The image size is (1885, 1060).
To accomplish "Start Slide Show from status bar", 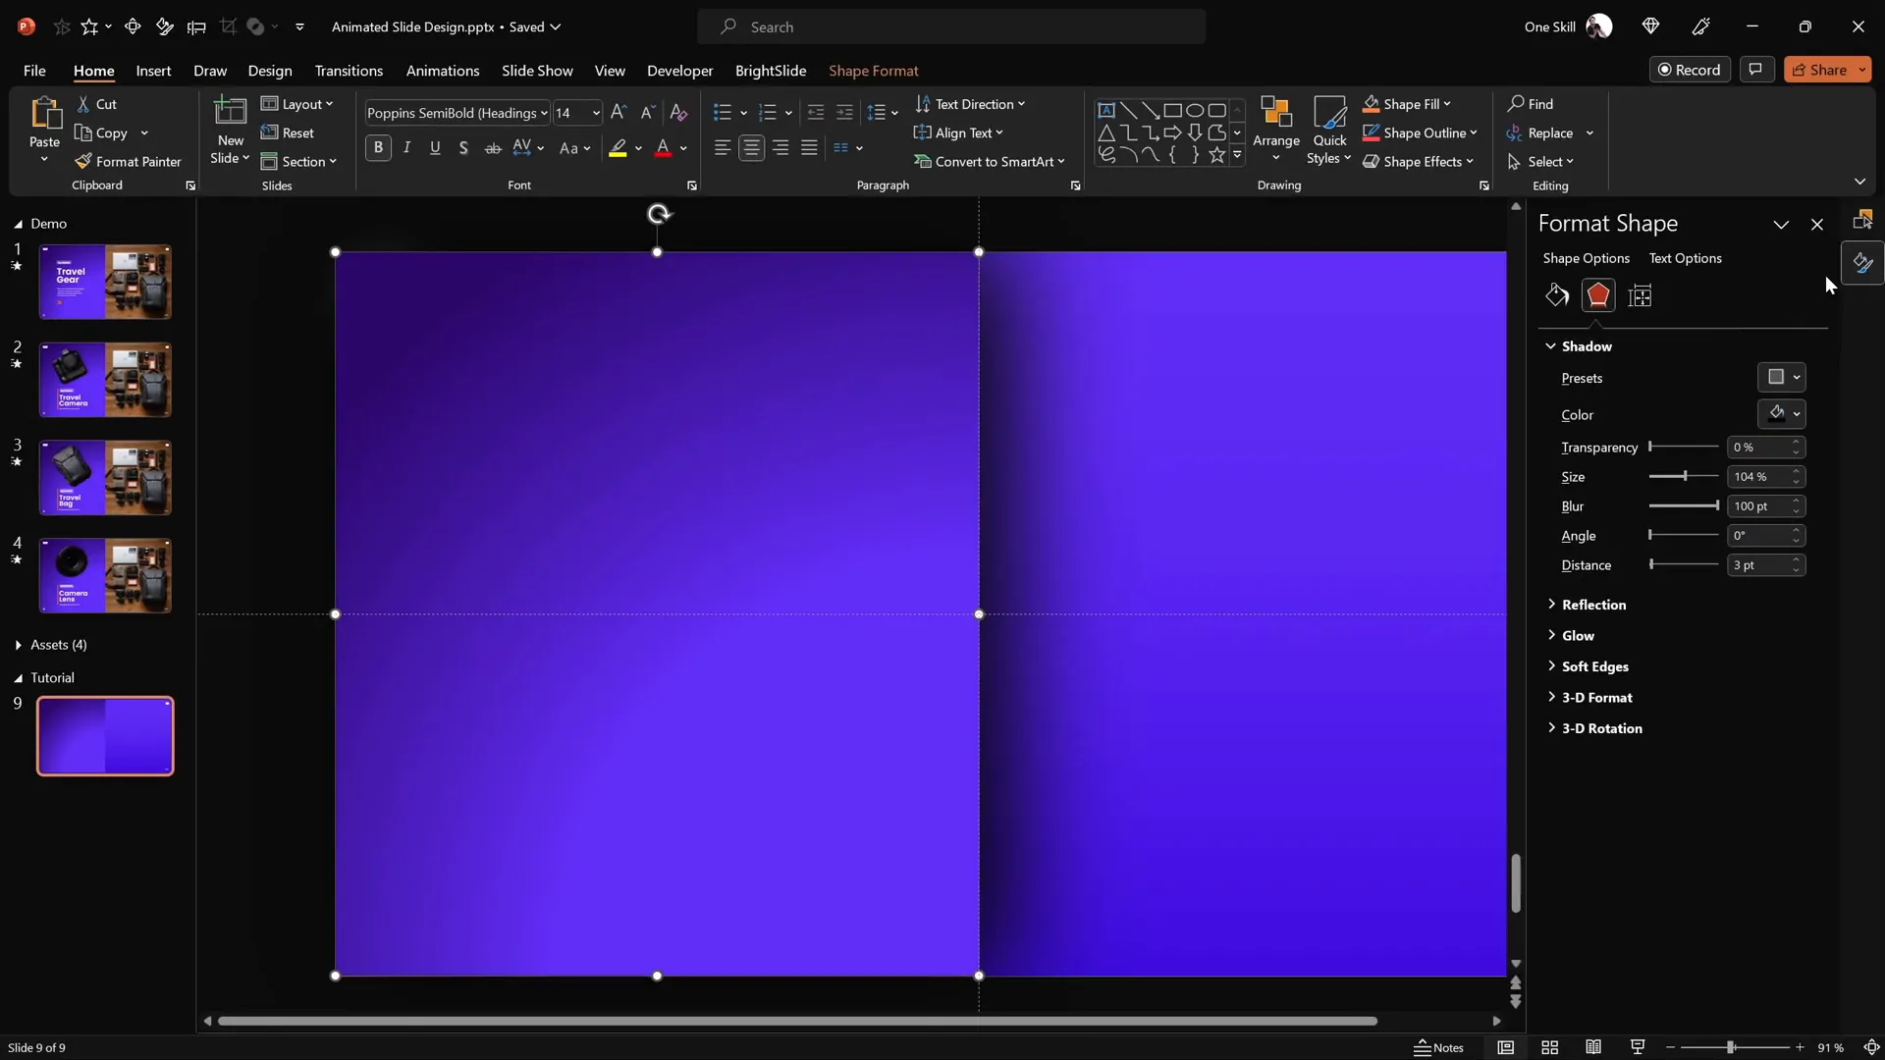I will (1637, 1047).
